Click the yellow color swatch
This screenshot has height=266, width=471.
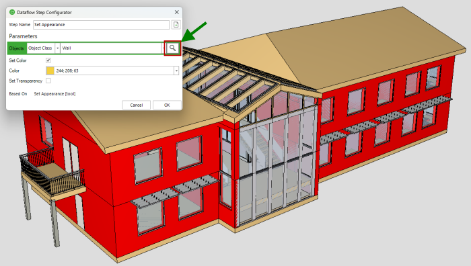tap(50, 71)
